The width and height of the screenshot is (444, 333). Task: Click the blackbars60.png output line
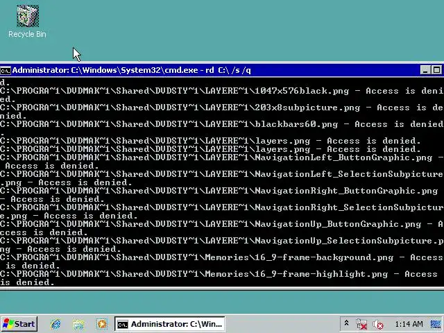click(x=222, y=124)
